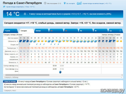Click the Влажность, % row label

click(x=13, y=63)
